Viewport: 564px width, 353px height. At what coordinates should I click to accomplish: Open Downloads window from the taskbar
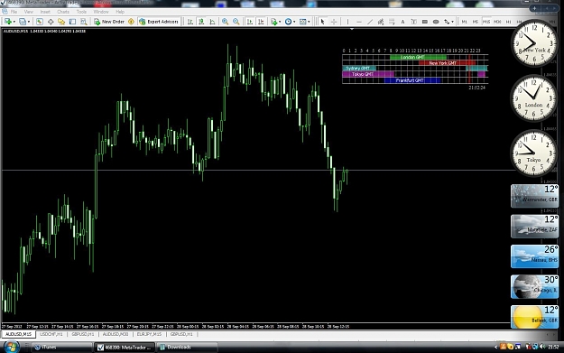(x=187, y=348)
